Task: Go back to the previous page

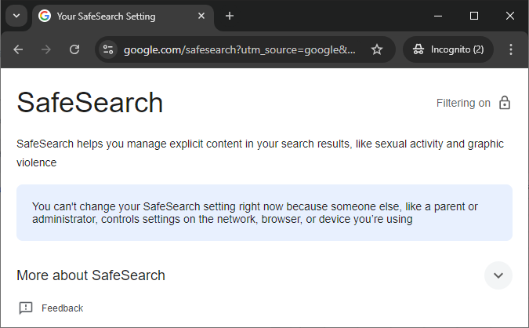Action: coord(18,49)
